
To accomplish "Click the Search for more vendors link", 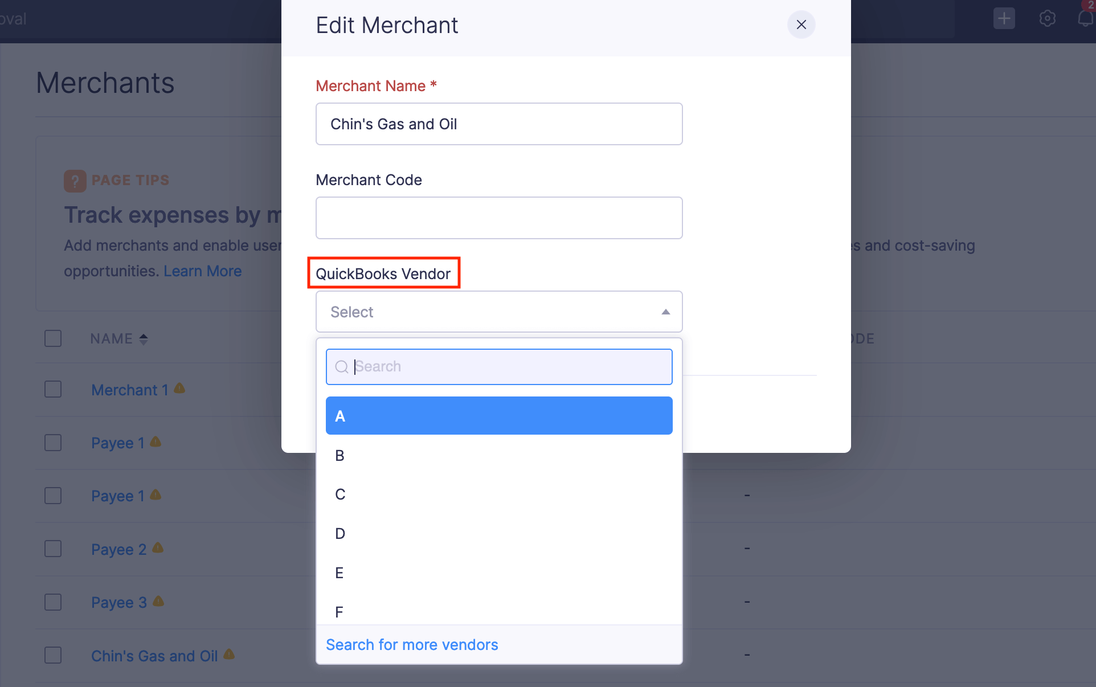I will (412, 645).
